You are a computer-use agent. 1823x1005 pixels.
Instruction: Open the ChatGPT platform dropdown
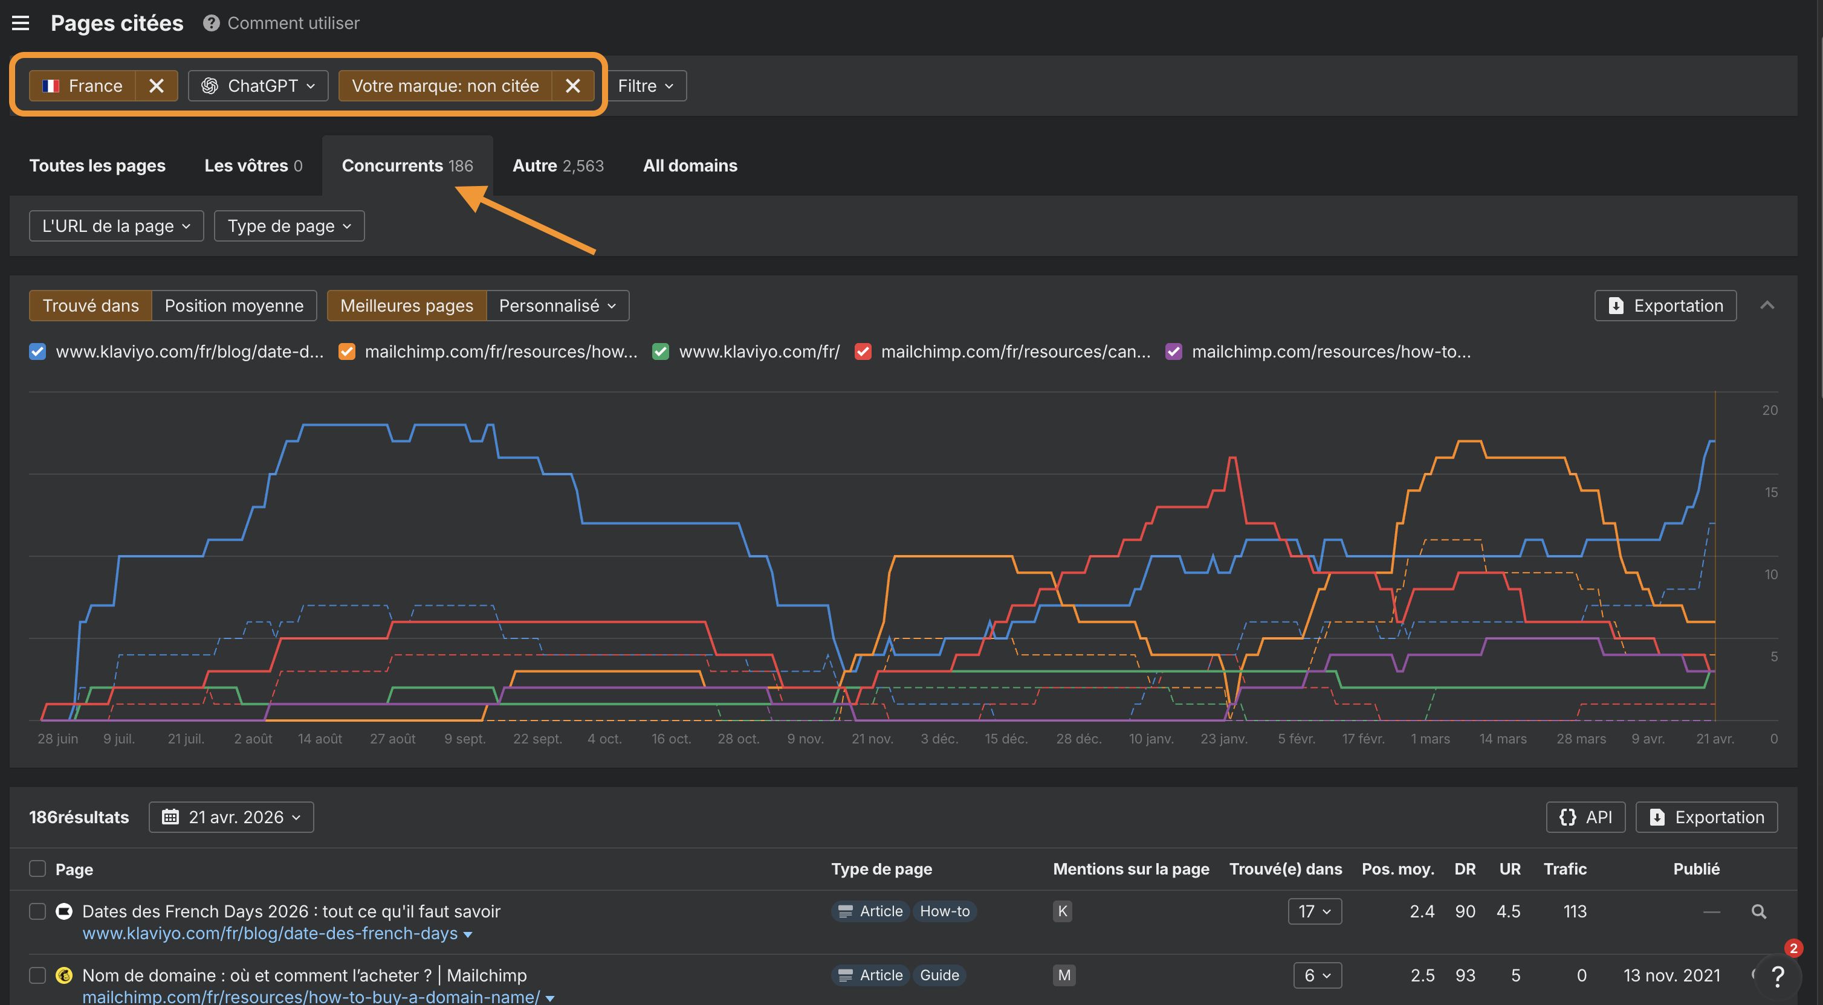pos(258,86)
